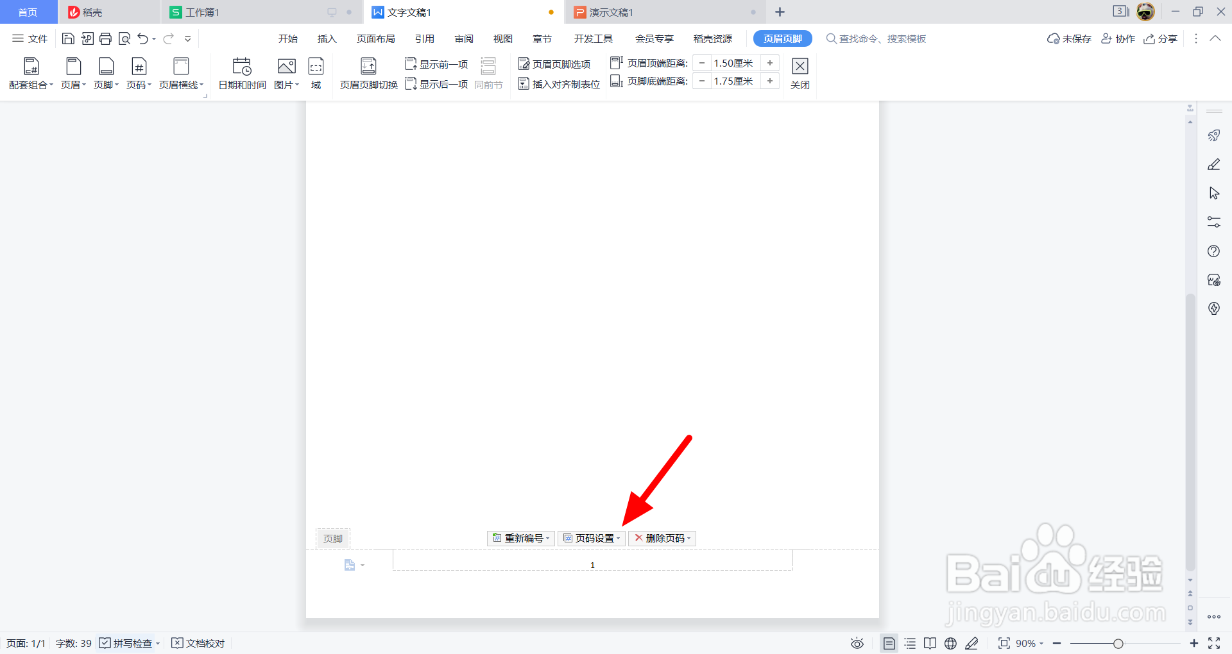Image resolution: width=1232 pixels, height=654 pixels.
Task: Click the new tab plus button
Action: pos(780,12)
